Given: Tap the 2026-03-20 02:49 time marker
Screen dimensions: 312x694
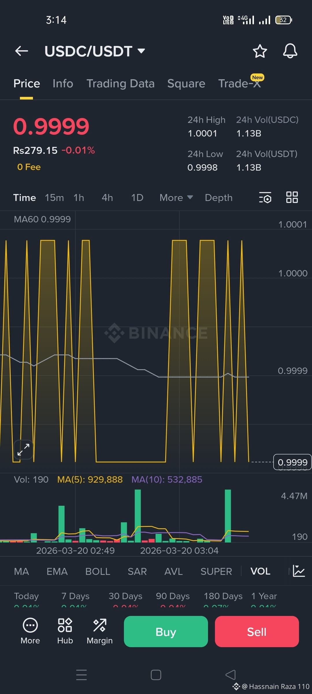Looking at the screenshot, I should click(x=75, y=551).
